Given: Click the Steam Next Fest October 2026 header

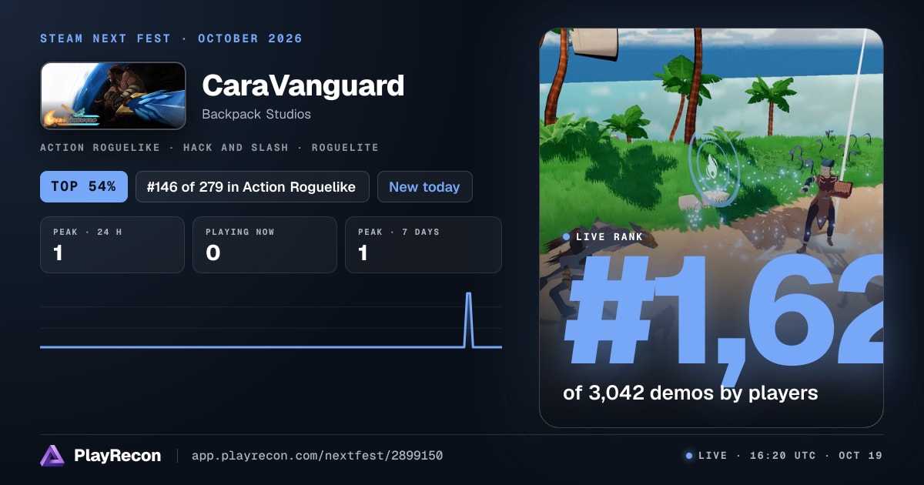Looking at the screenshot, I should pos(171,38).
